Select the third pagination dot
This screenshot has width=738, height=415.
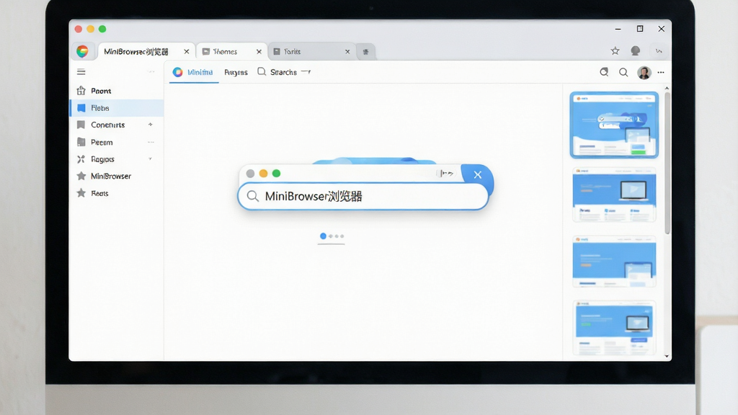pyautogui.click(x=337, y=236)
